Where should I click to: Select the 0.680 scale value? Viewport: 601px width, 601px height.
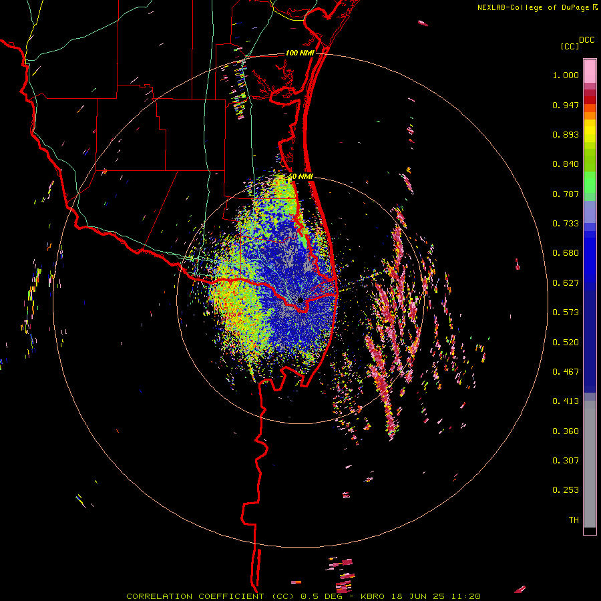[566, 253]
